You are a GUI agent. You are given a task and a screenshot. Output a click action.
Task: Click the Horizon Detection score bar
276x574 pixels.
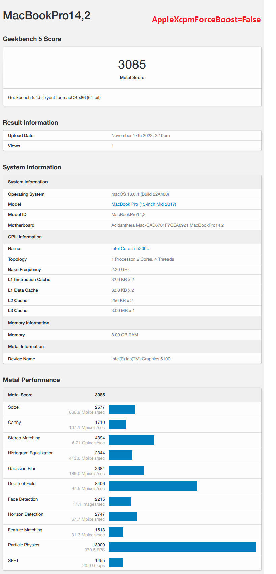pos(123,516)
